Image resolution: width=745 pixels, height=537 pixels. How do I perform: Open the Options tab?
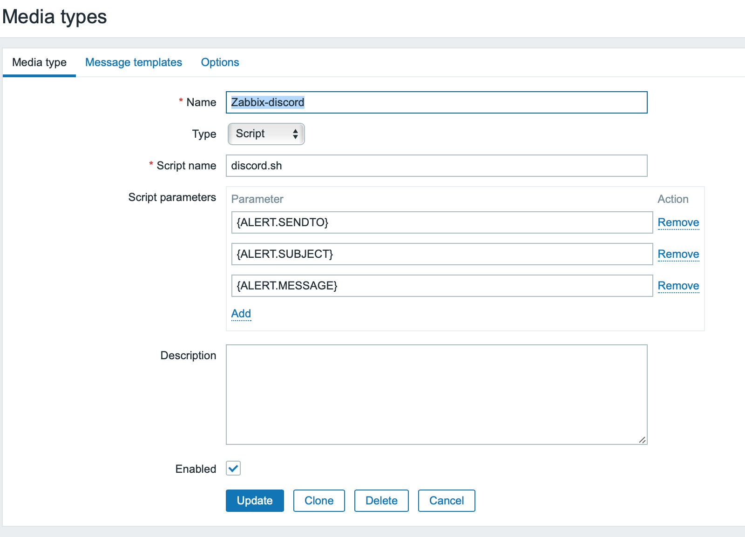pos(220,62)
